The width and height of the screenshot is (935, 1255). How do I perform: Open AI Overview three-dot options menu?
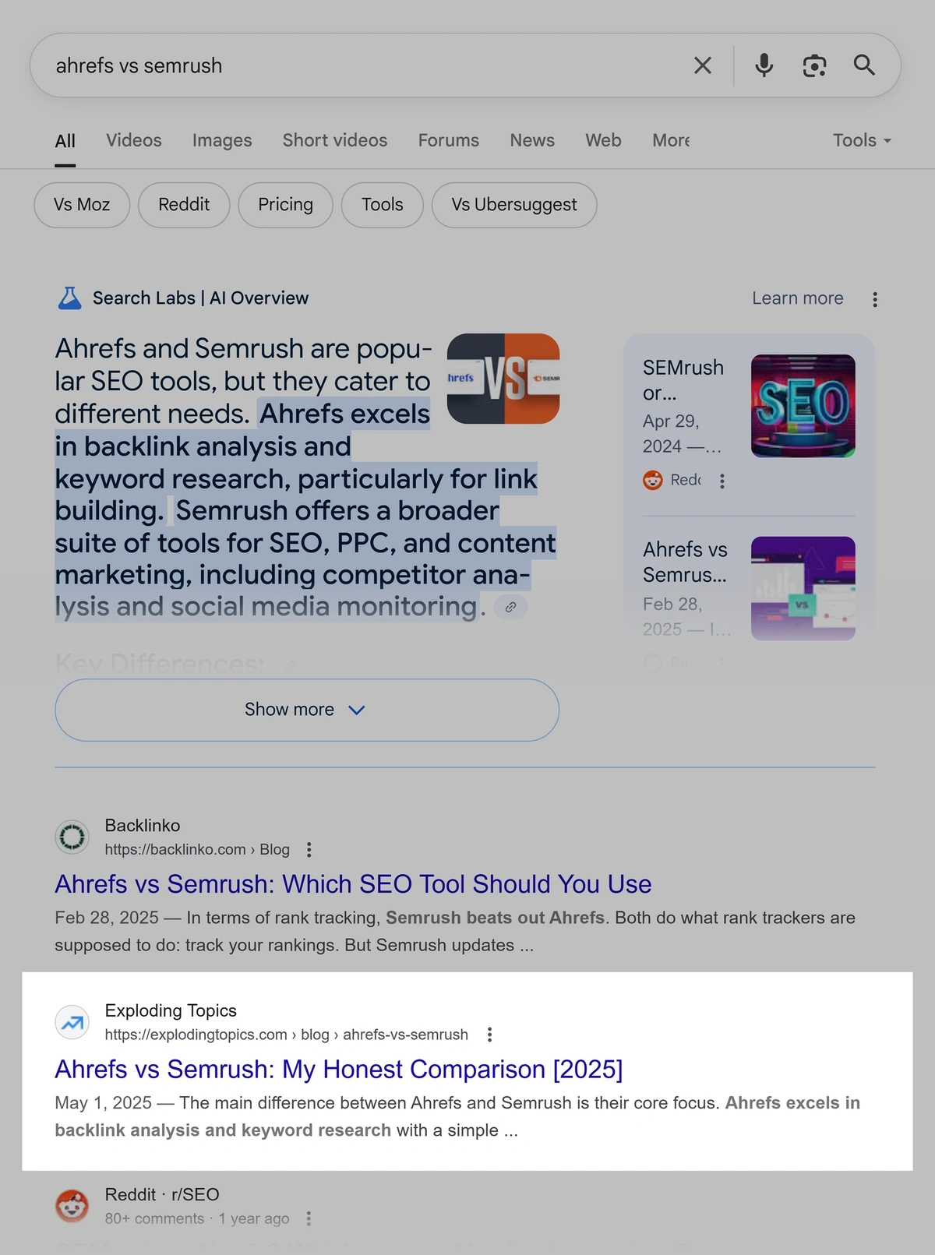point(875,299)
